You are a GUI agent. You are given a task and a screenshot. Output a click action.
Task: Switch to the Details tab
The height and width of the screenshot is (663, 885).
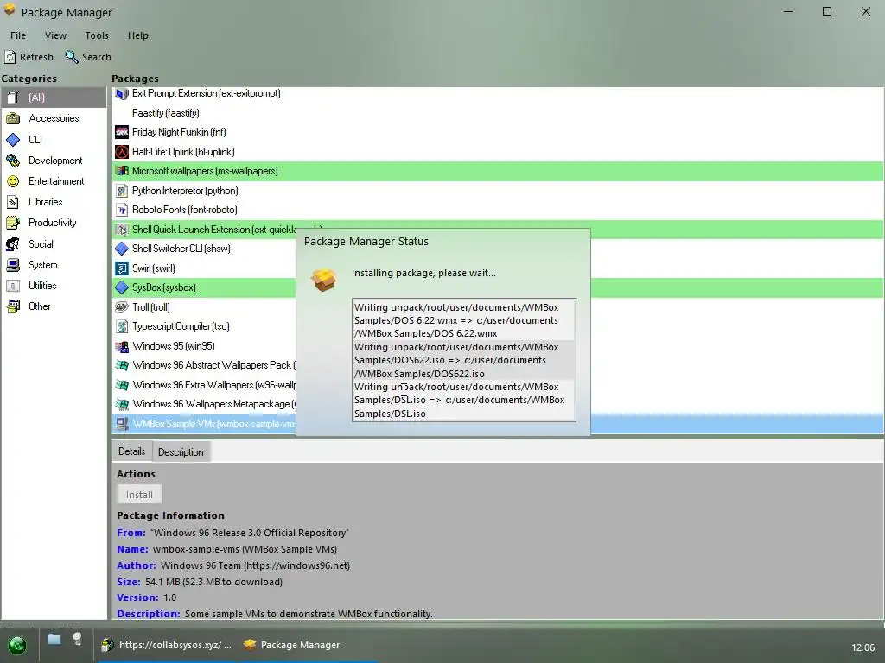pos(131,451)
